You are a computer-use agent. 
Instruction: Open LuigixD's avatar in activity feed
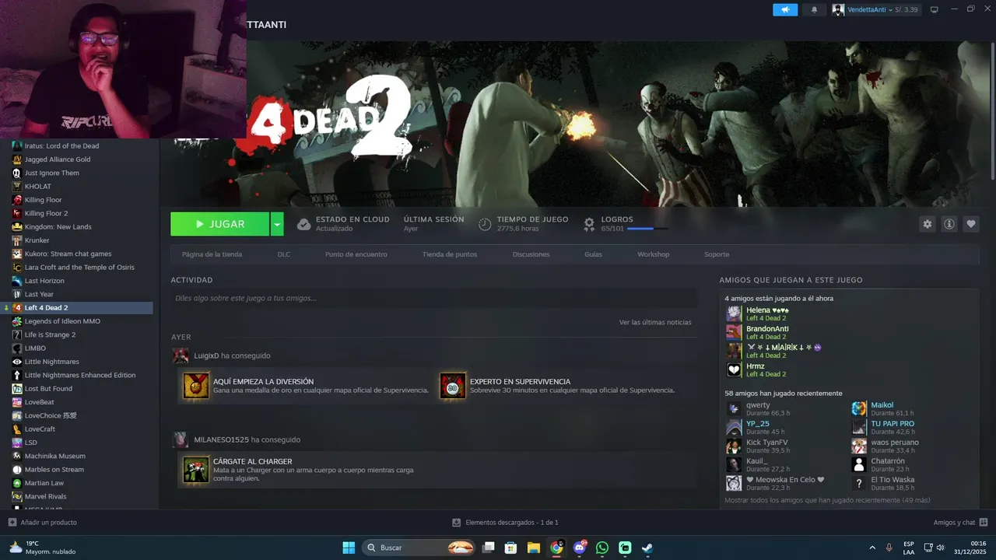pyautogui.click(x=181, y=355)
